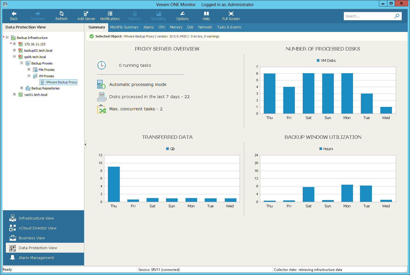
Task: Click the Monday bar in Backup Window Utilization
Action: point(347,193)
